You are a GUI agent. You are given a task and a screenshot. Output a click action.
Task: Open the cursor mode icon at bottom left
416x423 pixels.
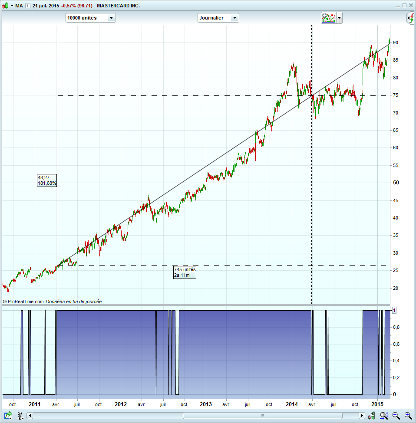click(20, 416)
